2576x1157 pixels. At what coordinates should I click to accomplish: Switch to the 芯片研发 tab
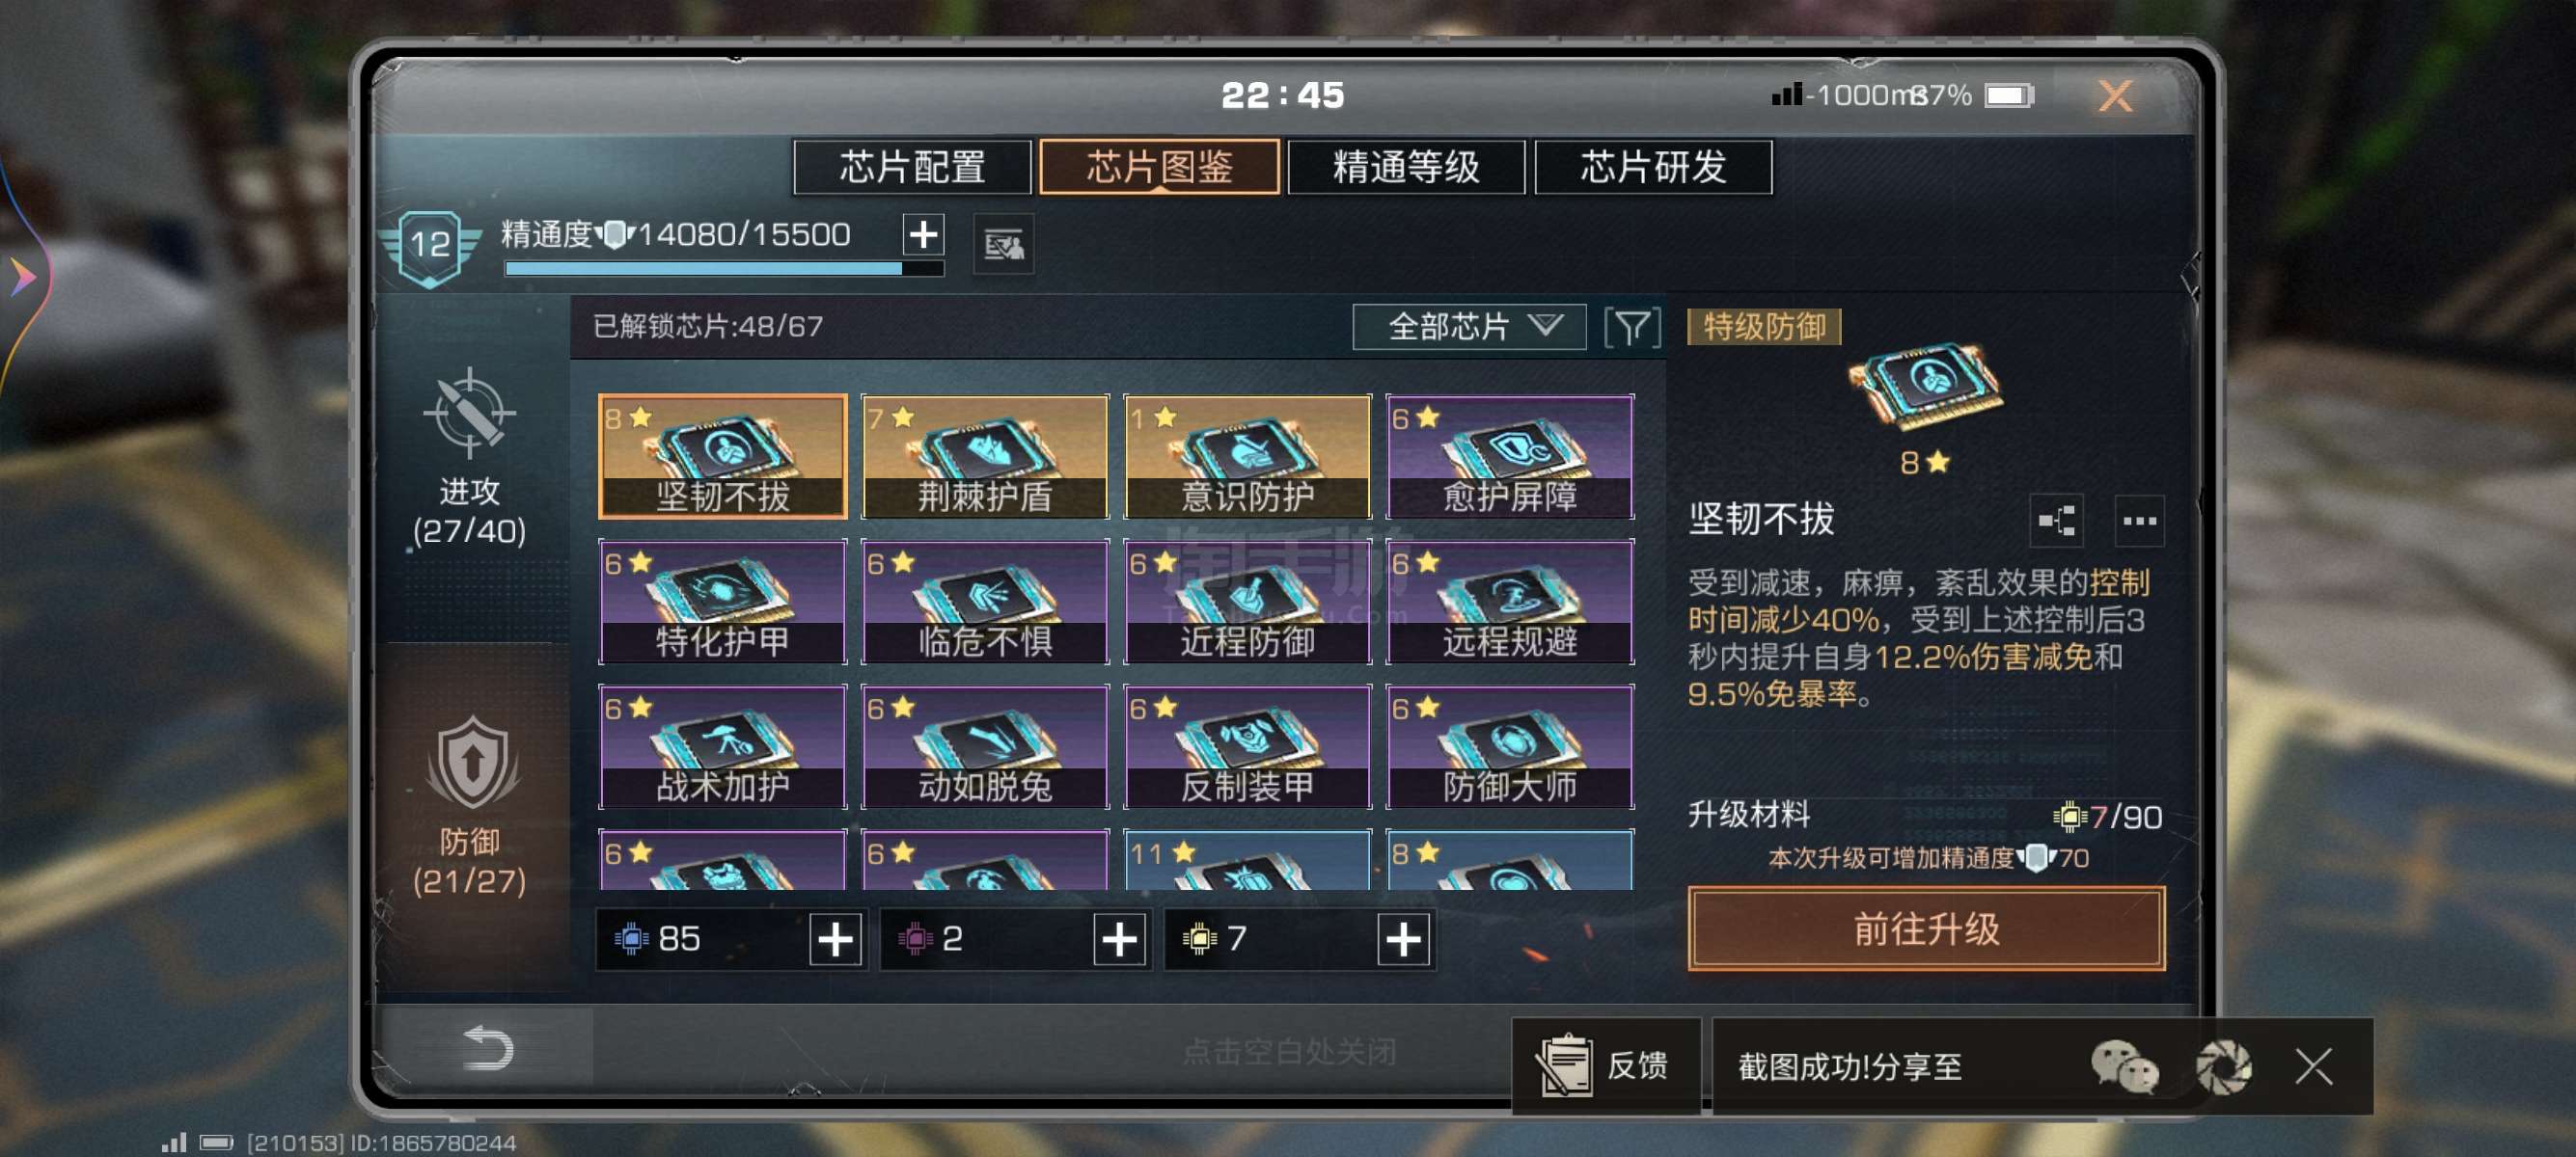pos(1653,167)
